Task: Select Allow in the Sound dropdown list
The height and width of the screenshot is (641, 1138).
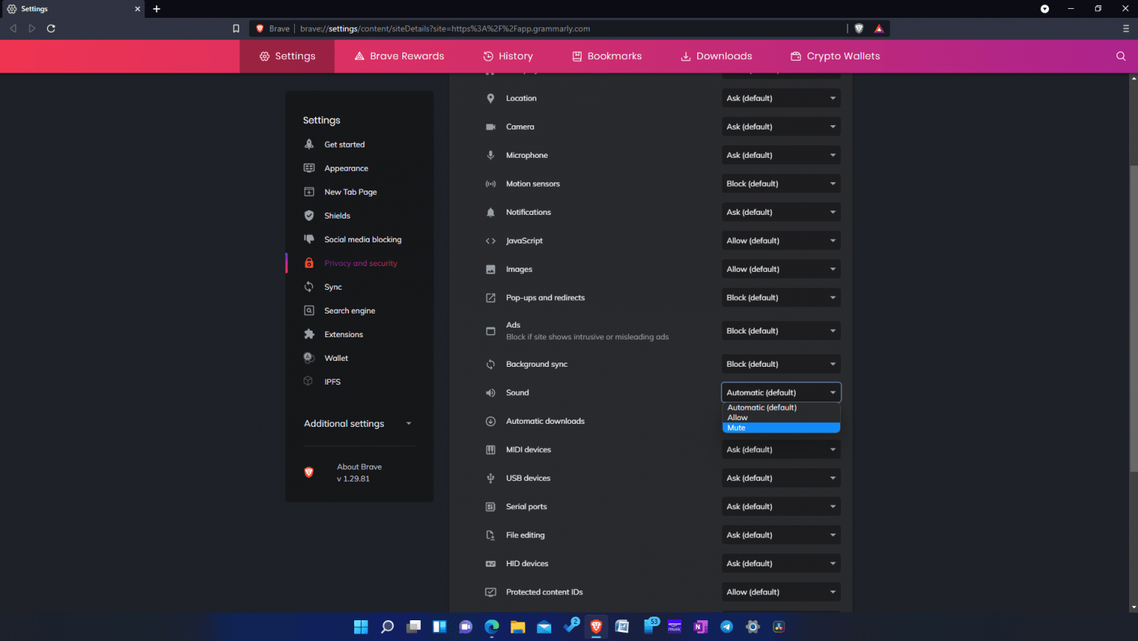Action: click(781, 417)
